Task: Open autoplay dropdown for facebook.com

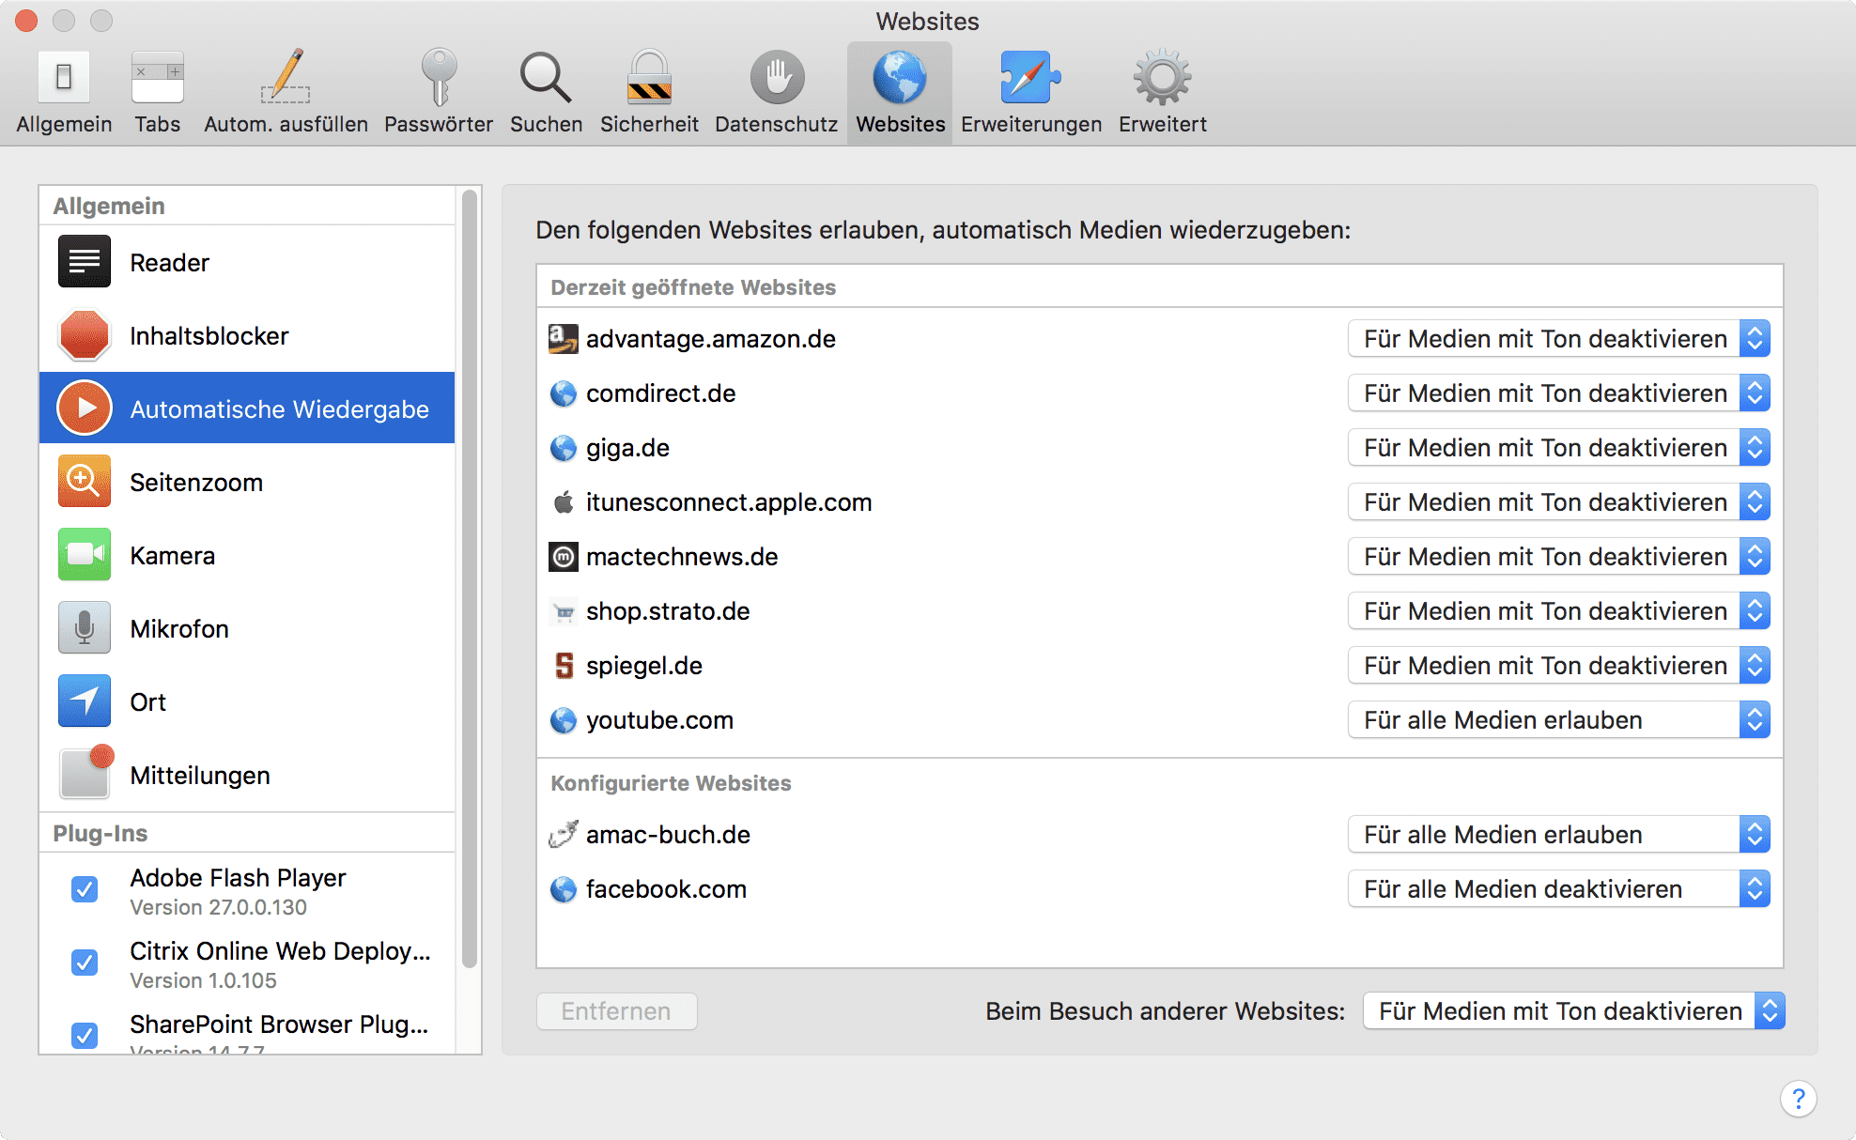Action: click(x=1559, y=889)
